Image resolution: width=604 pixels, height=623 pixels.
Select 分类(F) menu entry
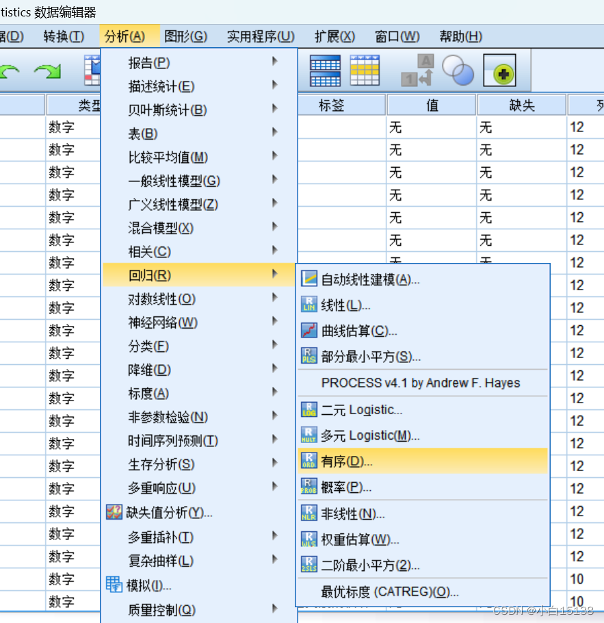(199, 346)
